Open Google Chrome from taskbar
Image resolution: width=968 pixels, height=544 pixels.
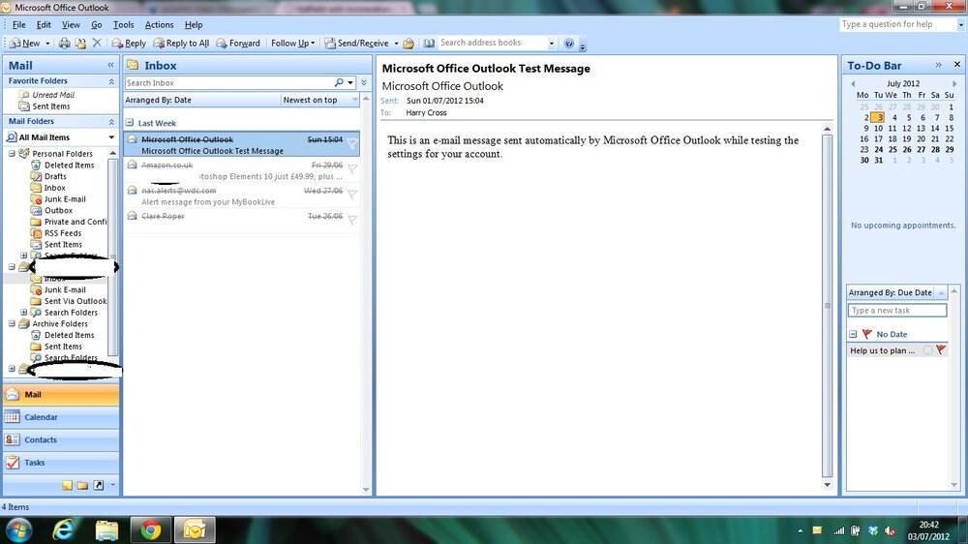pyautogui.click(x=151, y=529)
